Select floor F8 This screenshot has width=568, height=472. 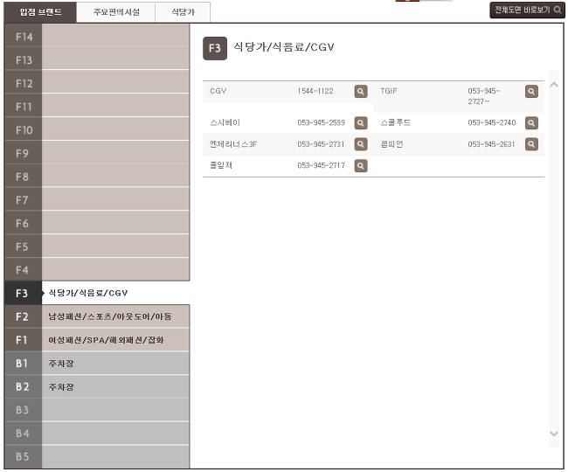coord(97,176)
